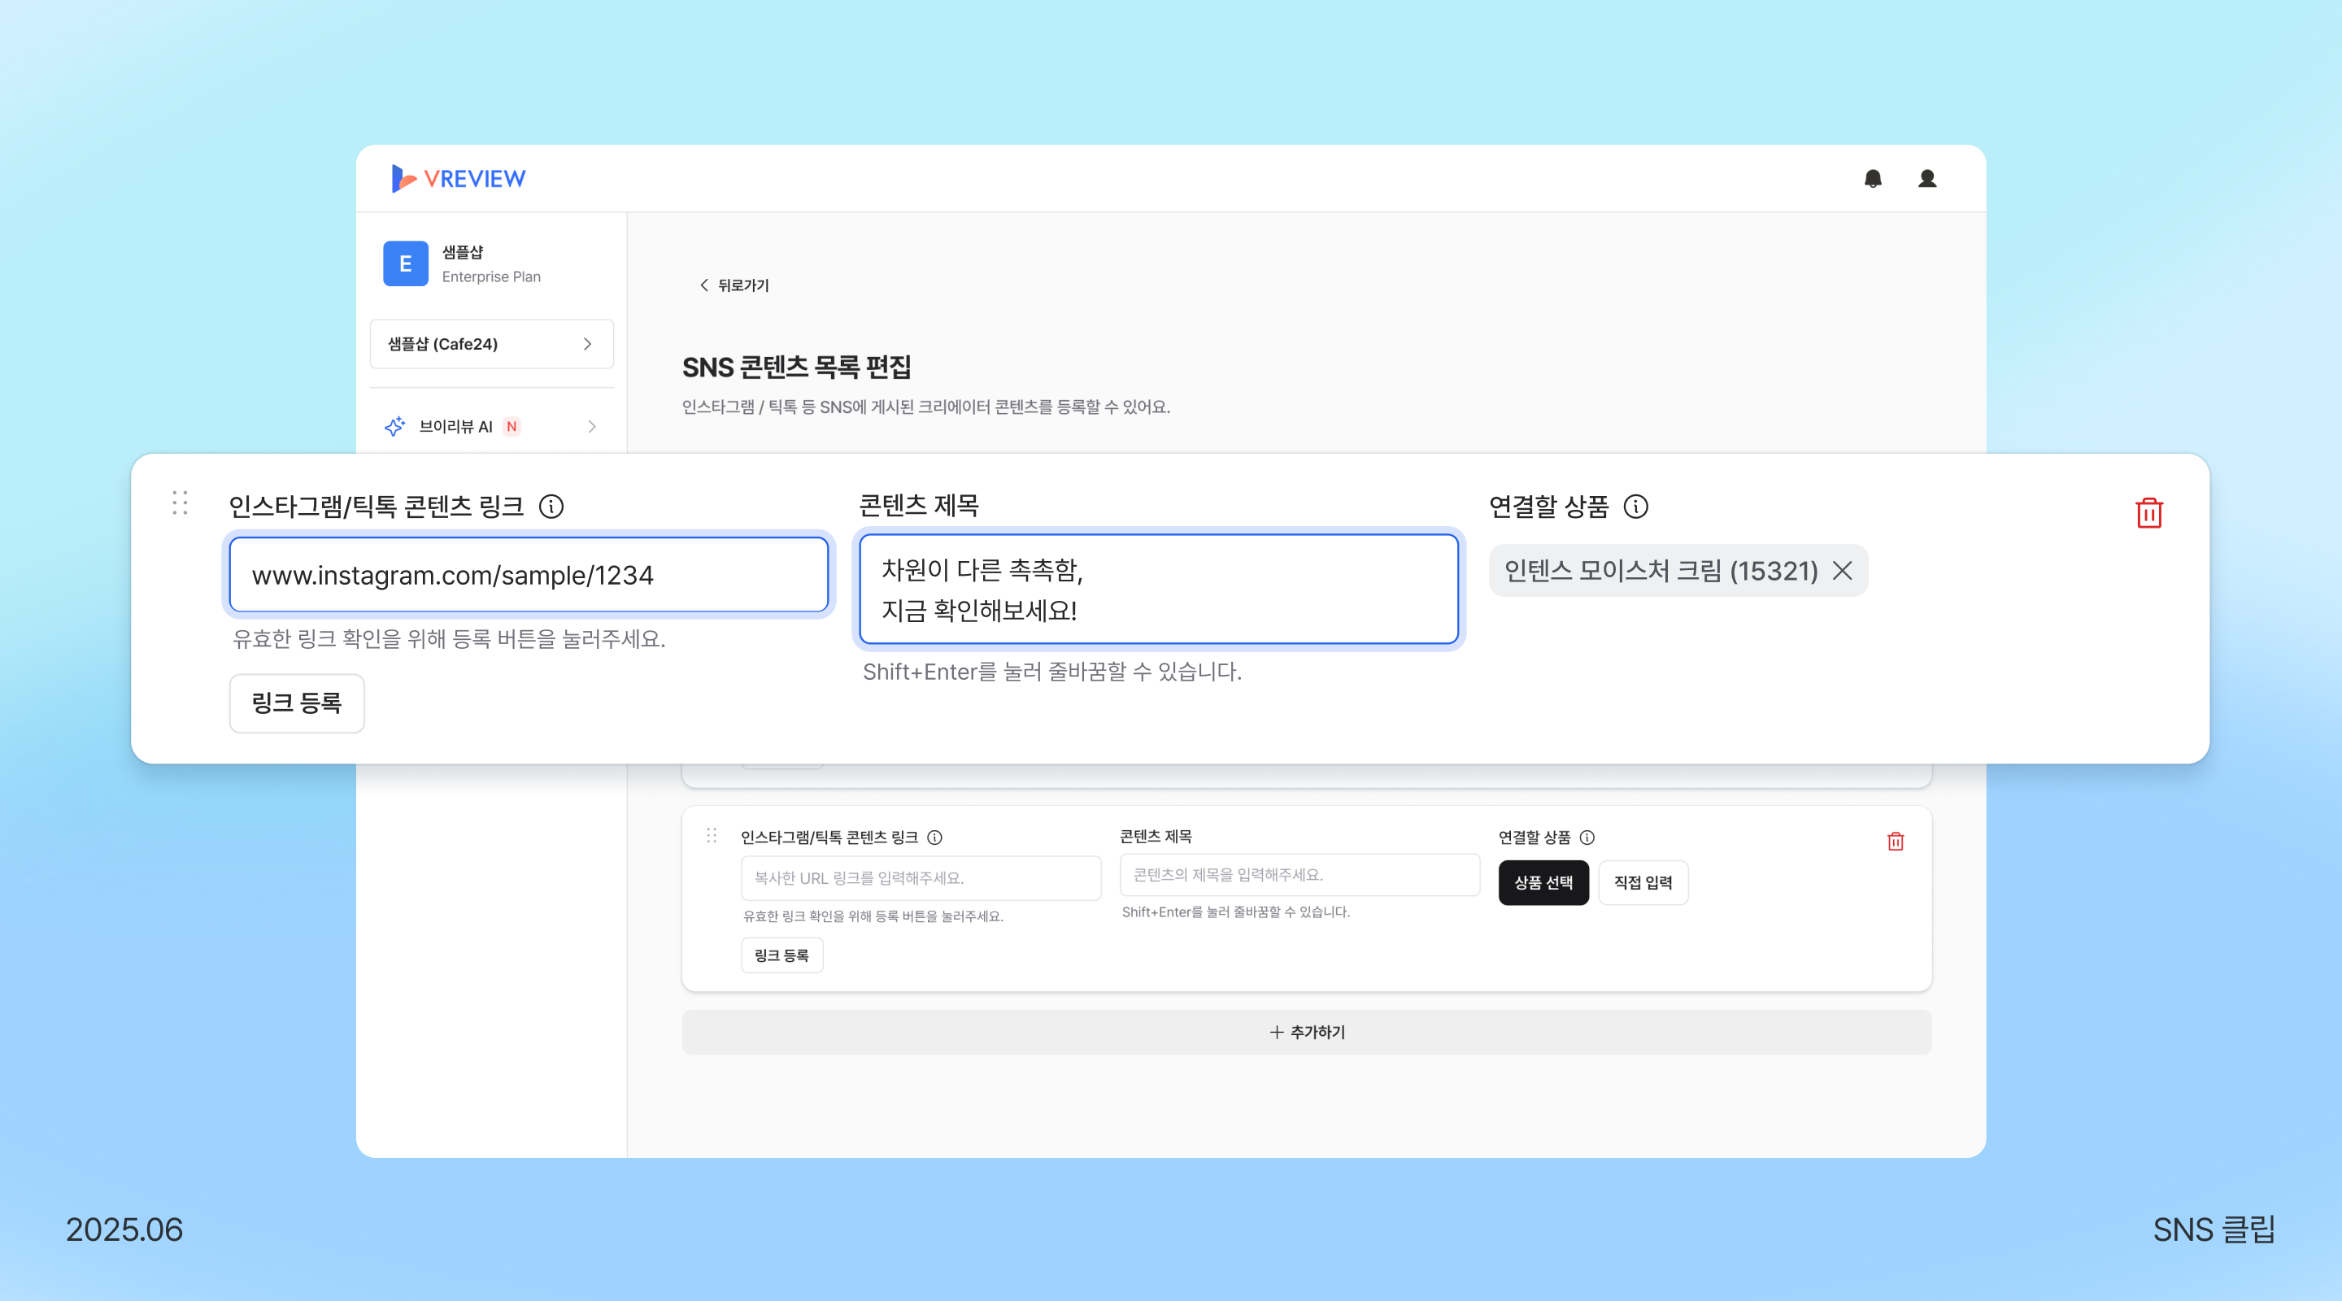Delete the highlighted content row with the large trash icon
Viewport: 2342px width, 1301px height.
coord(2148,513)
